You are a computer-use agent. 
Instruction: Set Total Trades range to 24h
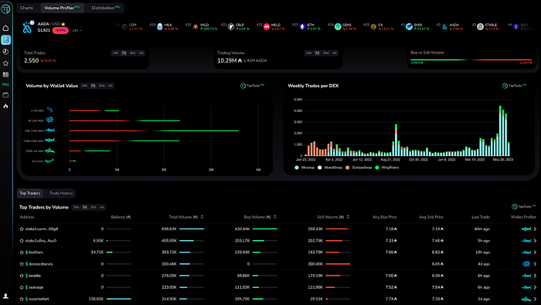point(115,53)
